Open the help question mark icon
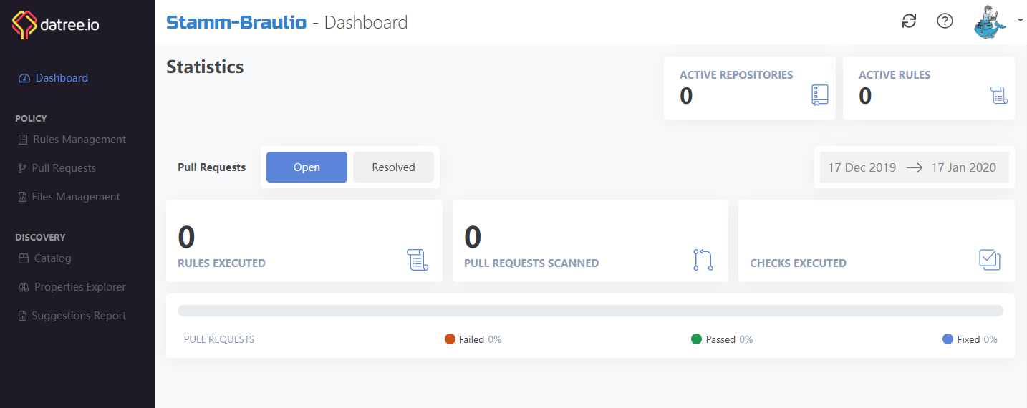Viewport: 1027px width, 408px height. 945,21
